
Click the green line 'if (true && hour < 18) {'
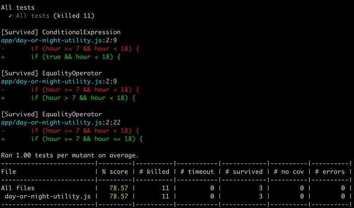tap(76, 57)
